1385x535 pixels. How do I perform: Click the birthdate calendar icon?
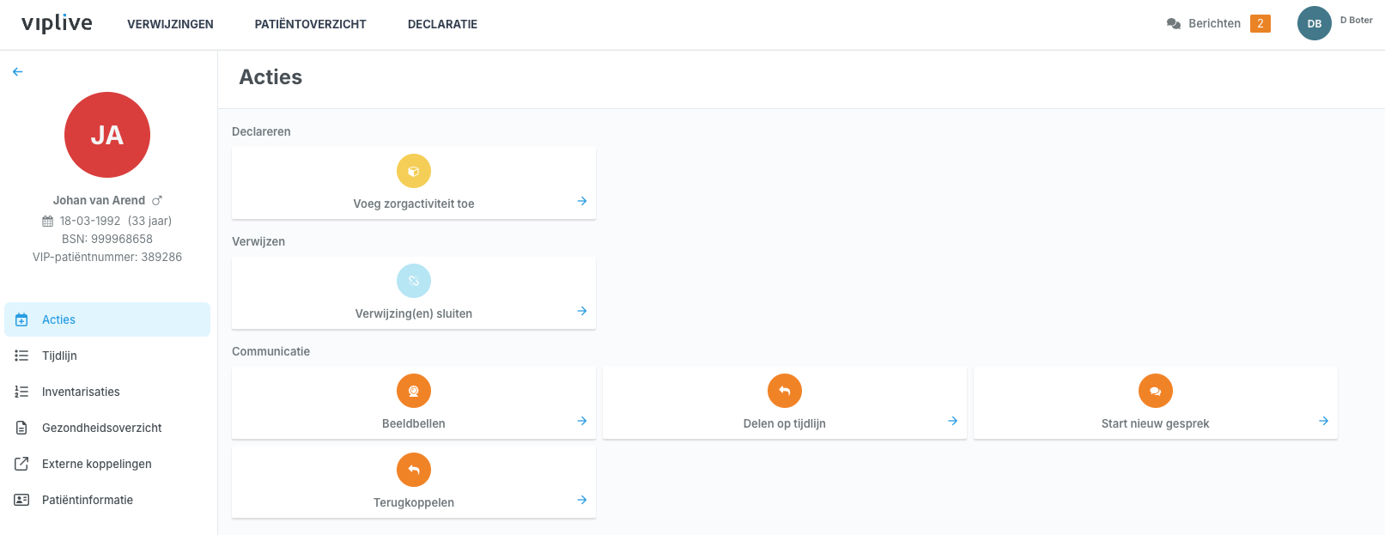pos(48,221)
